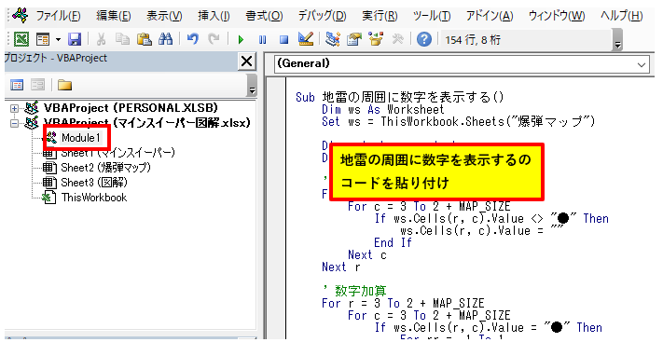The width and height of the screenshot is (663, 356).
Task: Open the ツール menu
Action: (x=432, y=16)
